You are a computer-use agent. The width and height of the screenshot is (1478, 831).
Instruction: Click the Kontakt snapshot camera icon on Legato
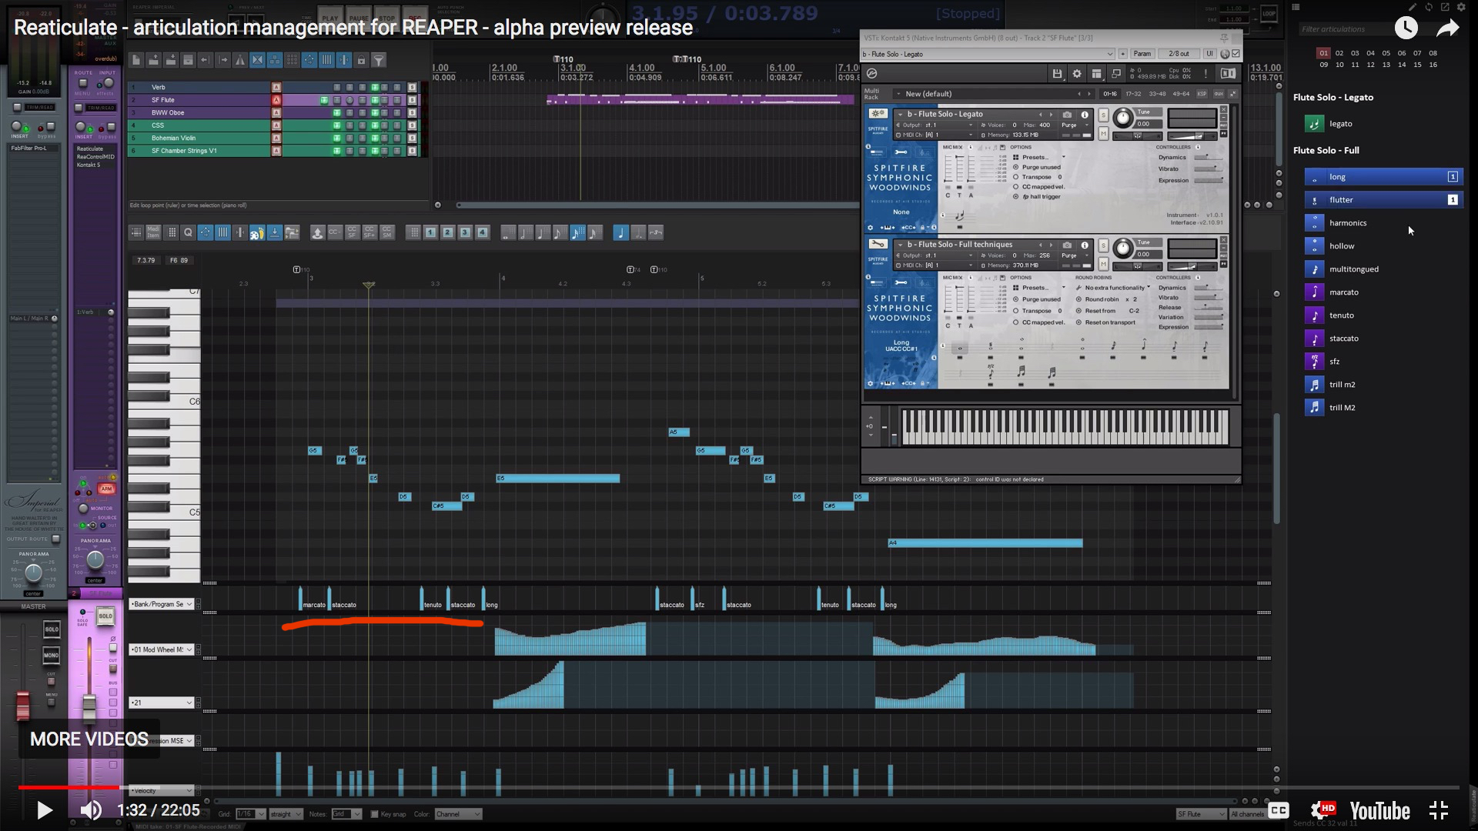point(1067,115)
